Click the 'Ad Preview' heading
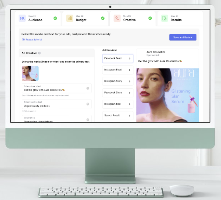This screenshot has height=200, width=221. (x=109, y=50)
